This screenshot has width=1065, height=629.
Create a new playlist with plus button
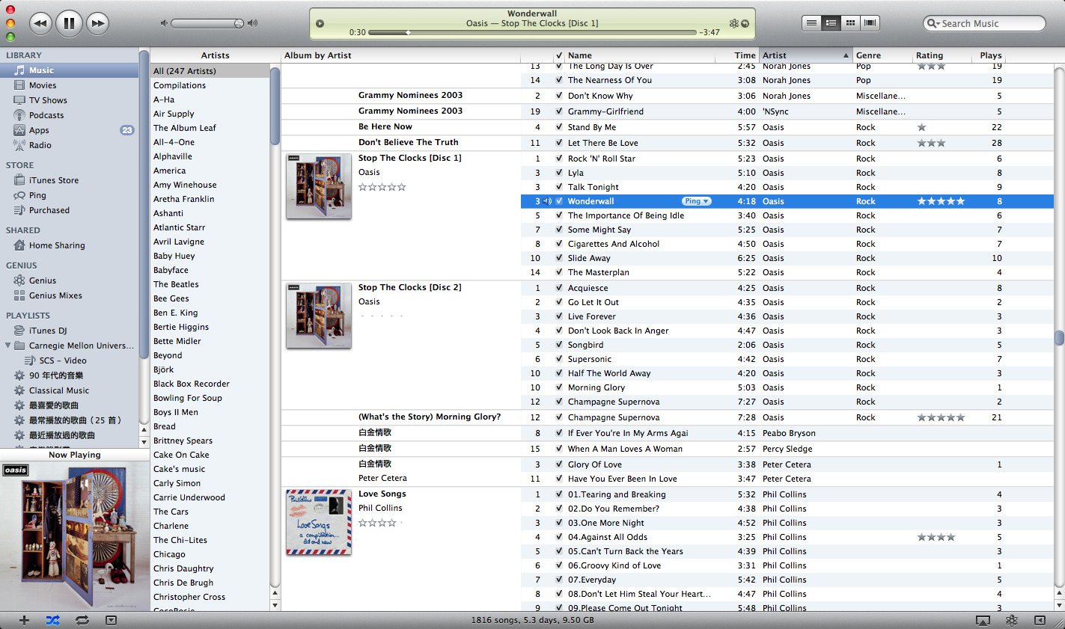tap(24, 620)
